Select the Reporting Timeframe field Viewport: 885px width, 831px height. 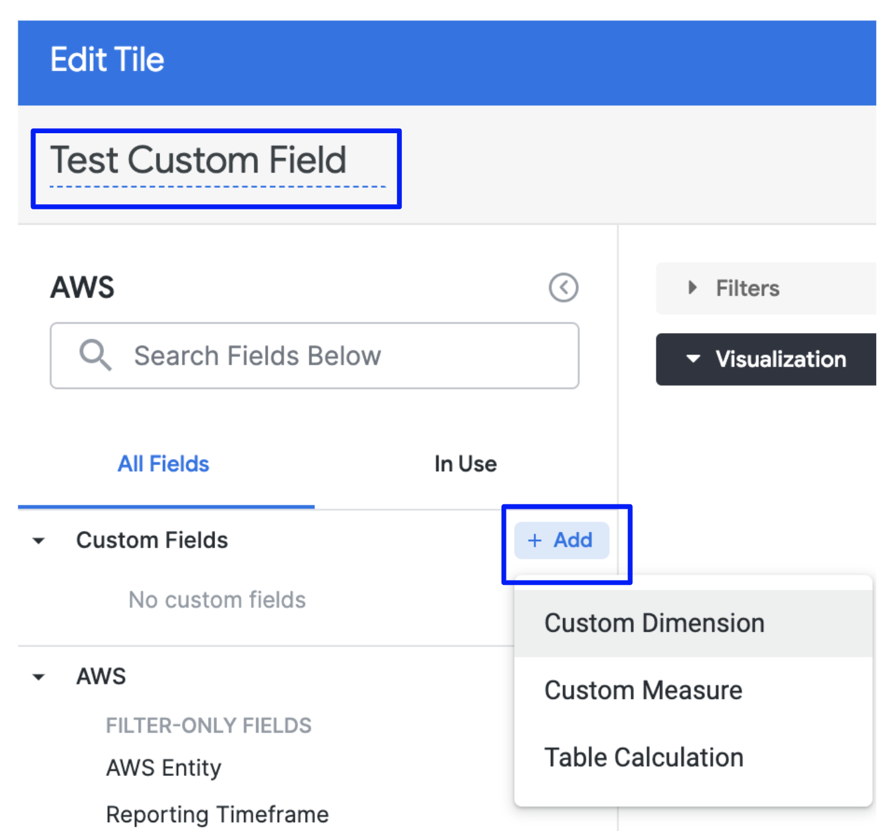217,815
